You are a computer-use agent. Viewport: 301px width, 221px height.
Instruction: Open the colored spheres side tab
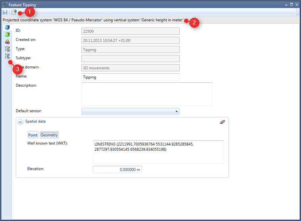pos(7,42)
